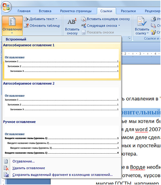Screen dimensions: 161x185
Task: Expand the Добавить текст dropdown arrow
Action: tap(56, 19)
